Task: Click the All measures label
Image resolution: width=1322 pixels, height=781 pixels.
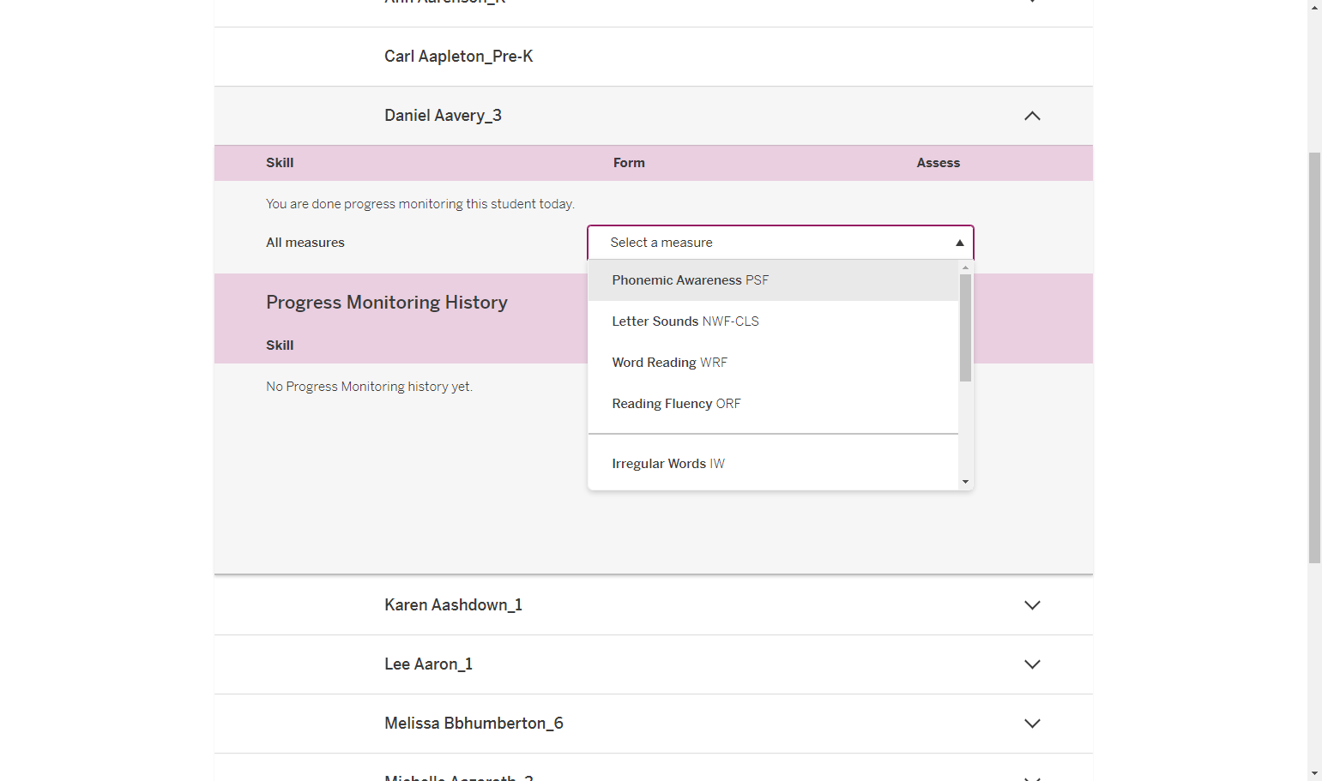Action: (x=305, y=243)
